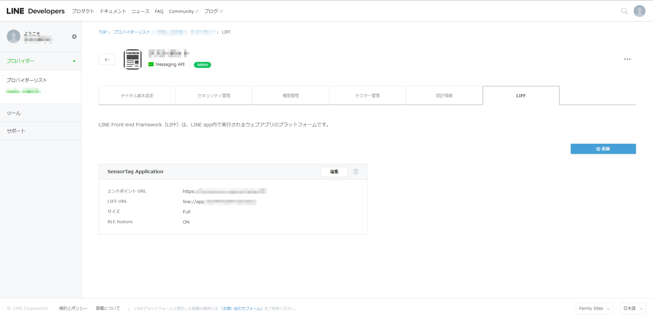Screen dimensions: 653x319
Task: Open the ニュース menu
Action: coord(140,11)
